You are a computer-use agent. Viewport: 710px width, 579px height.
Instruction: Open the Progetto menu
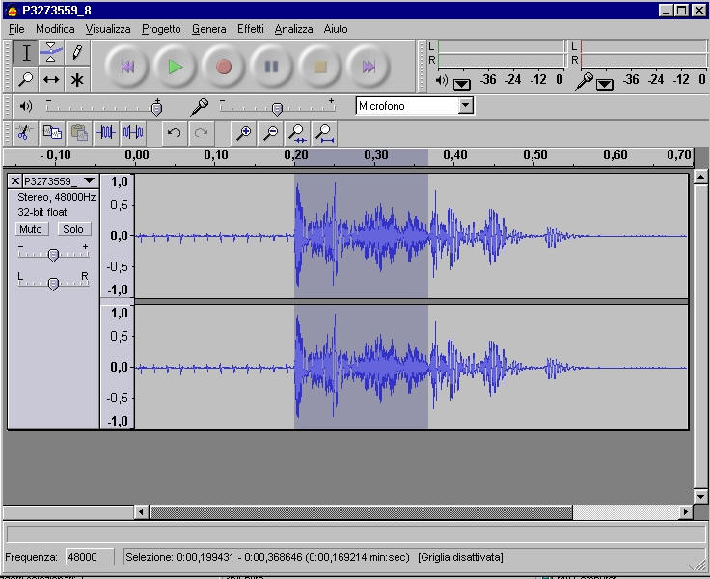(x=161, y=29)
